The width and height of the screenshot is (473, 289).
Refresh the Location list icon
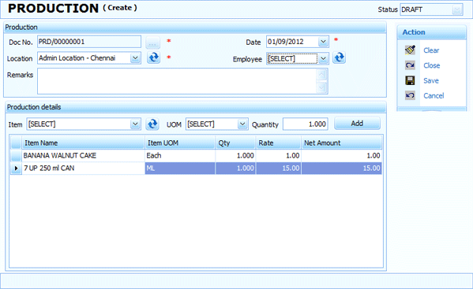click(153, 57)
